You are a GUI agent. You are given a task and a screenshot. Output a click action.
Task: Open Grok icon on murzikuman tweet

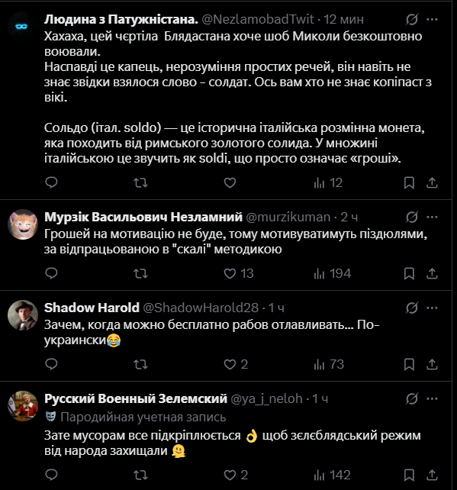click(x=412, y=217)
